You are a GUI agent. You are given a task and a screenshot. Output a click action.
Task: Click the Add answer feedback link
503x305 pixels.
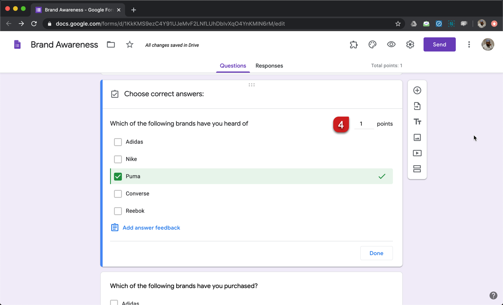point(151,228)
